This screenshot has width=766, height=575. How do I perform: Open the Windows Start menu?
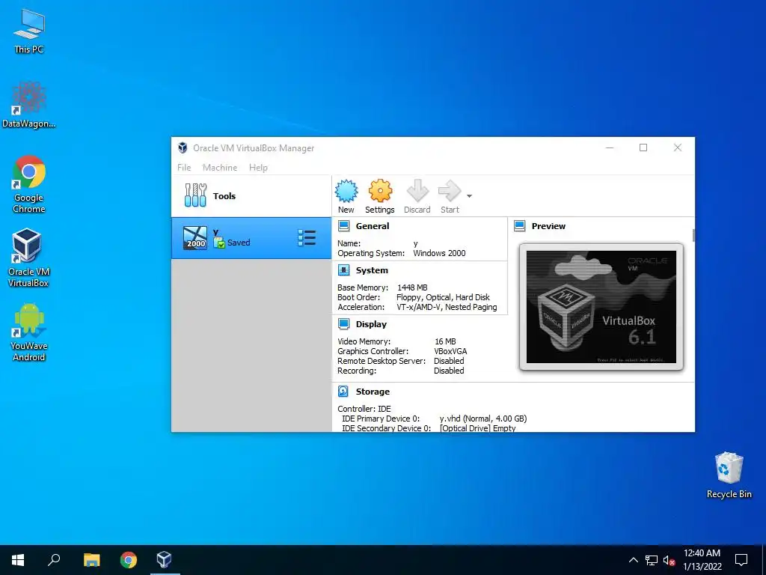coord(18,560)
